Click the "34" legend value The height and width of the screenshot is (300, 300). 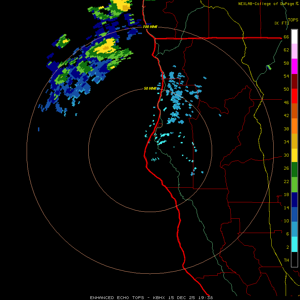(x=286, y=142)
